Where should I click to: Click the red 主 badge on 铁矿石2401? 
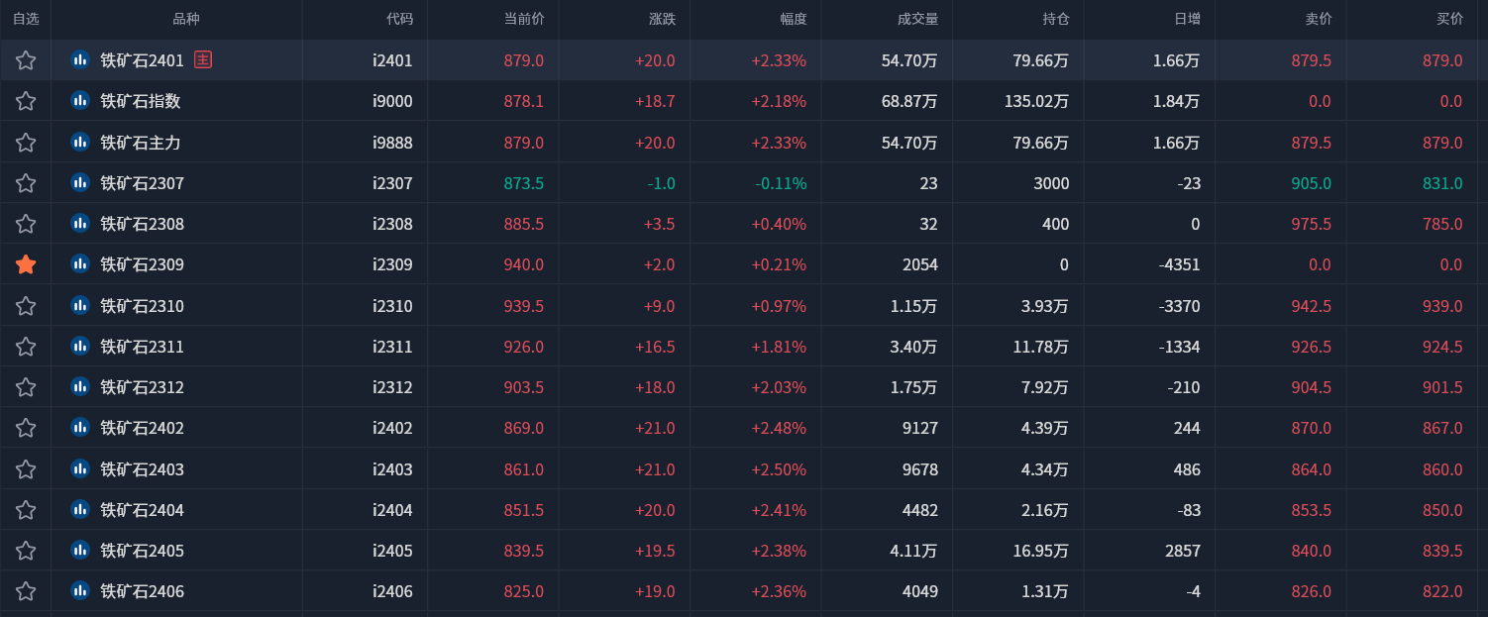click(203, 59)
